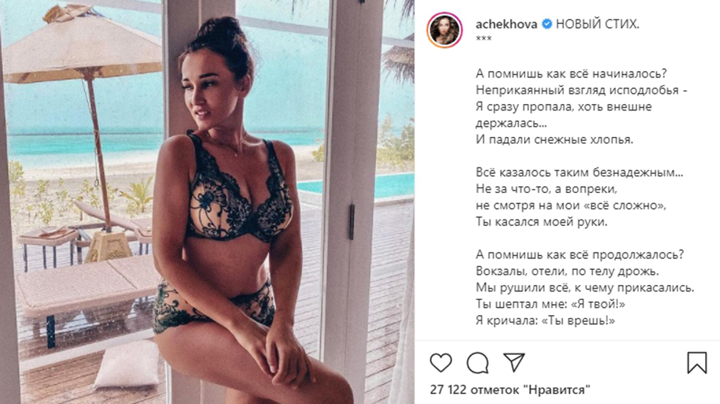720x404 pixels.
Task: Click the line "Не за что-то, а вопреки,"
Action: (x=547, y=189)
